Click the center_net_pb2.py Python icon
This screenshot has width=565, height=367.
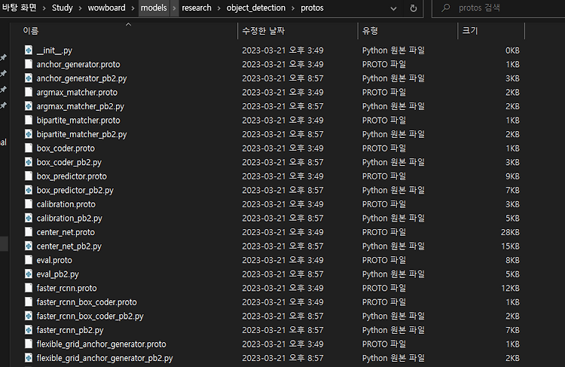click(x=29, y=246)
